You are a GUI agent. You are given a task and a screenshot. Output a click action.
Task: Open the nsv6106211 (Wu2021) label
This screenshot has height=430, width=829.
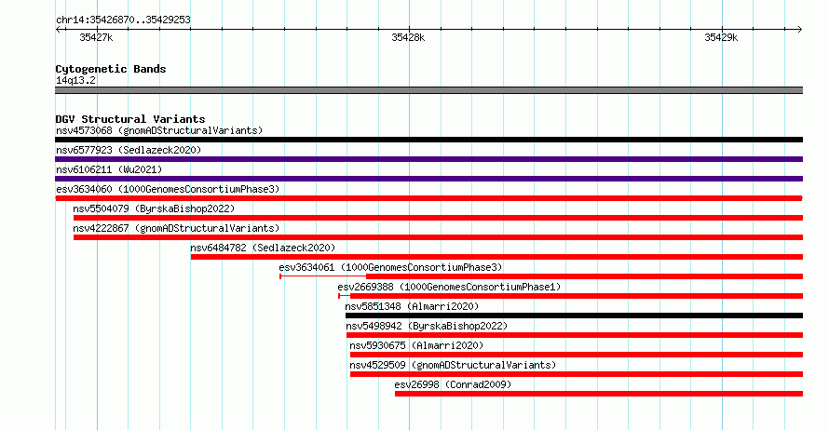tap(109, 169)
